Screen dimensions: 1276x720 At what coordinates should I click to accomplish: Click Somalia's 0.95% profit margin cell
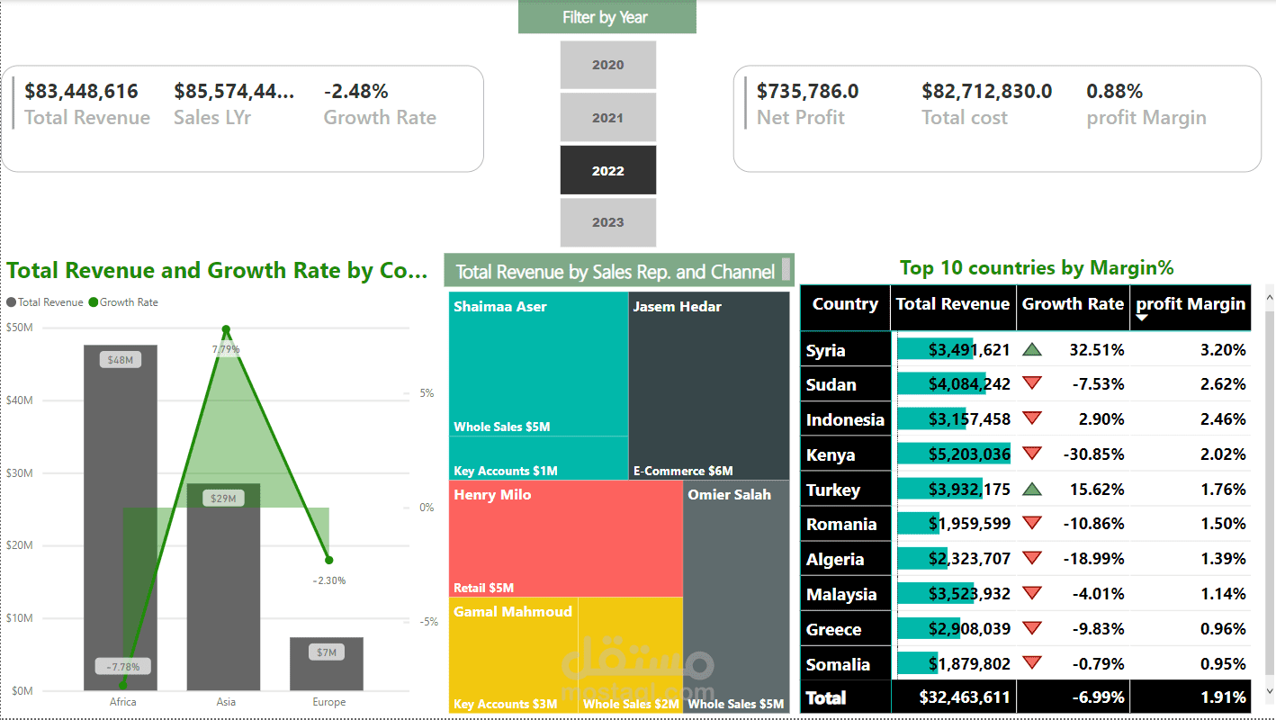(1191, 664)
